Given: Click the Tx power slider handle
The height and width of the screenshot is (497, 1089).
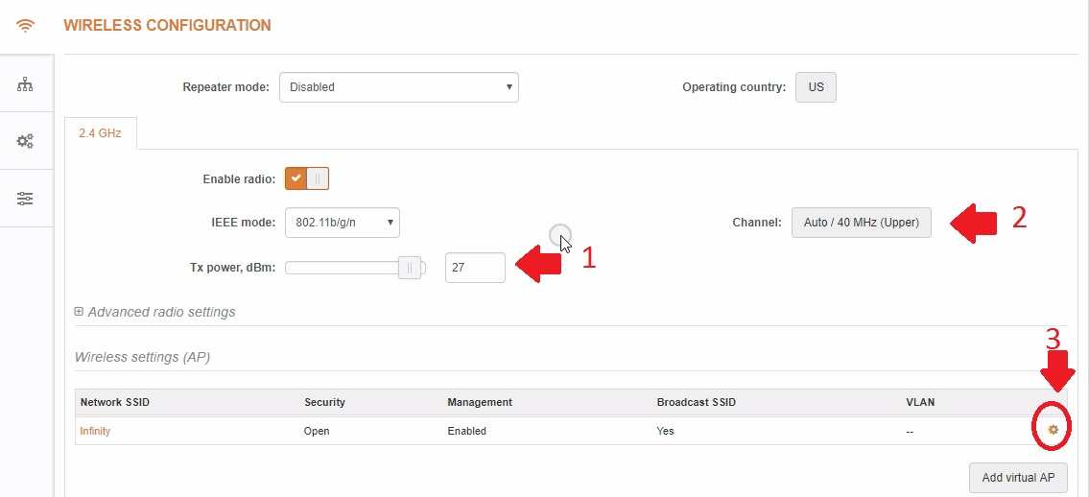Looking at the screenshot, I should point(410,268).
